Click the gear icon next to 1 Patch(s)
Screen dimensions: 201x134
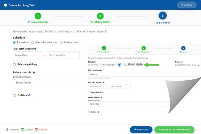click(x=7, y=130)
